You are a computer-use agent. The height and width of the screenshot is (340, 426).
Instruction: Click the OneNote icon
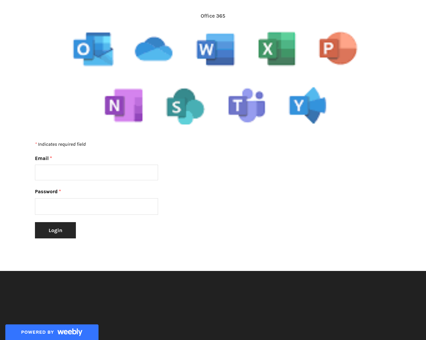pos(124,105)
